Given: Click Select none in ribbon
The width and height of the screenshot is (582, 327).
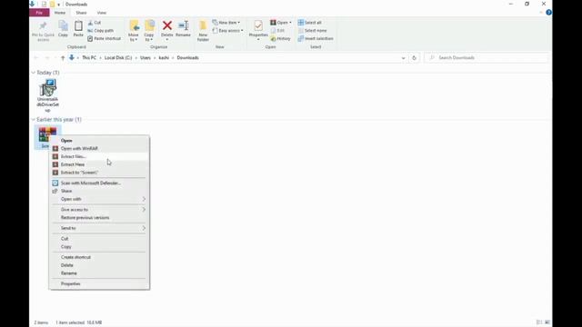Looking at the screenshot, I should click(312, 30).
